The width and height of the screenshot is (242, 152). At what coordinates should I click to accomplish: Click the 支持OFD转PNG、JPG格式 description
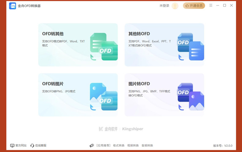[59, 91]
